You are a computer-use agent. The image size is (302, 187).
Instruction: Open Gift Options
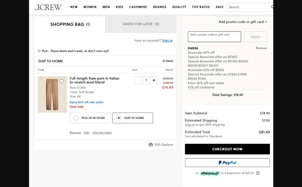point(161,144)
